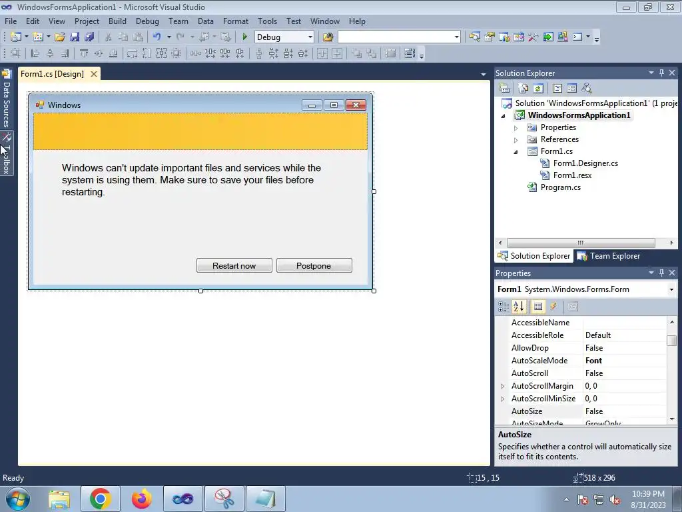Click the View Code icon in Solution Explorer
Image resolution: width=682 pixels, height=512 pixels.
coord(557,89)
